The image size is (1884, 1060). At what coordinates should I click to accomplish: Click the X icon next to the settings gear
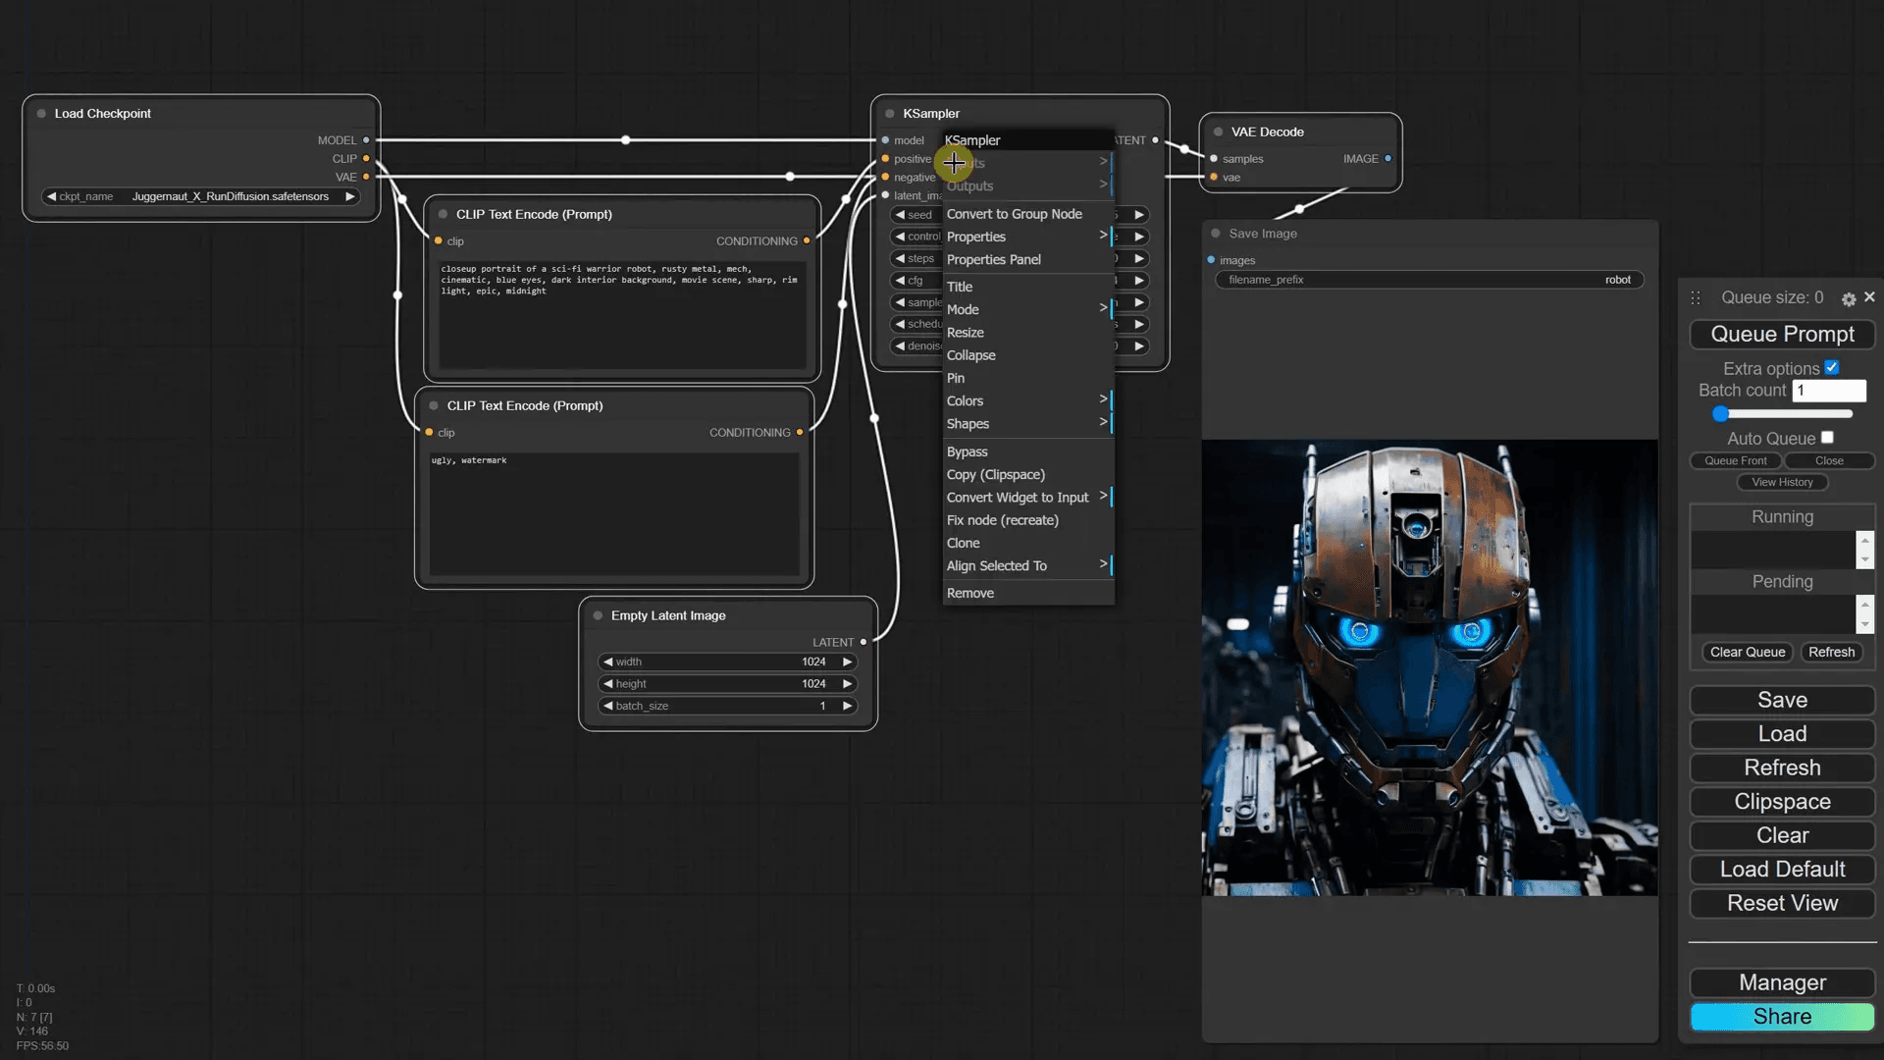1869,297
